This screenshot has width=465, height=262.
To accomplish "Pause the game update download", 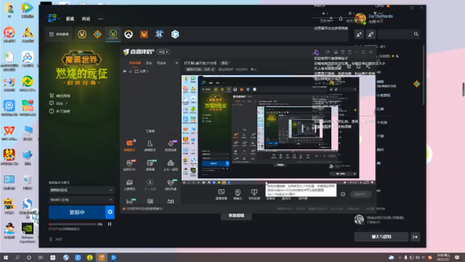I will click(110, 224).
